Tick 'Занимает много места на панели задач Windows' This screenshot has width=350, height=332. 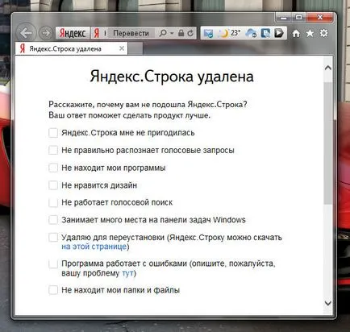(x=53, y=220)
